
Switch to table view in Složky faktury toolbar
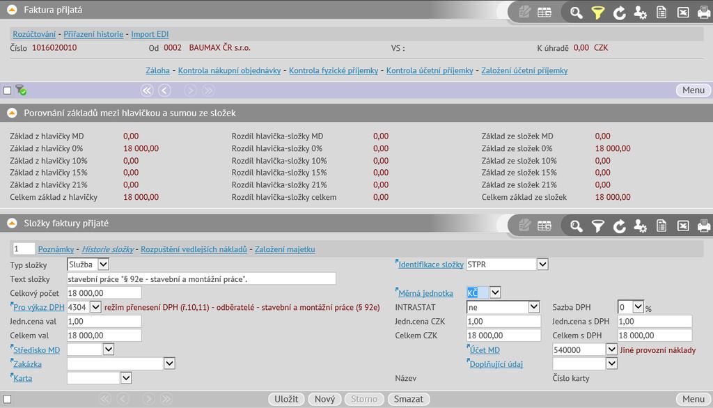point(544,226)
